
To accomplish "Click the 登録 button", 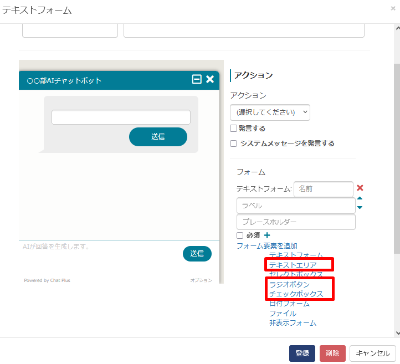I will (x=302, y=353).
